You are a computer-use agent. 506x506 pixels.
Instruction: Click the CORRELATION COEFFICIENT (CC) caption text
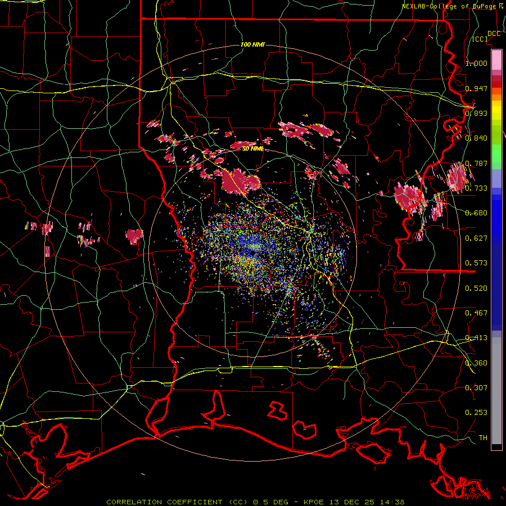tap(177, 502)
